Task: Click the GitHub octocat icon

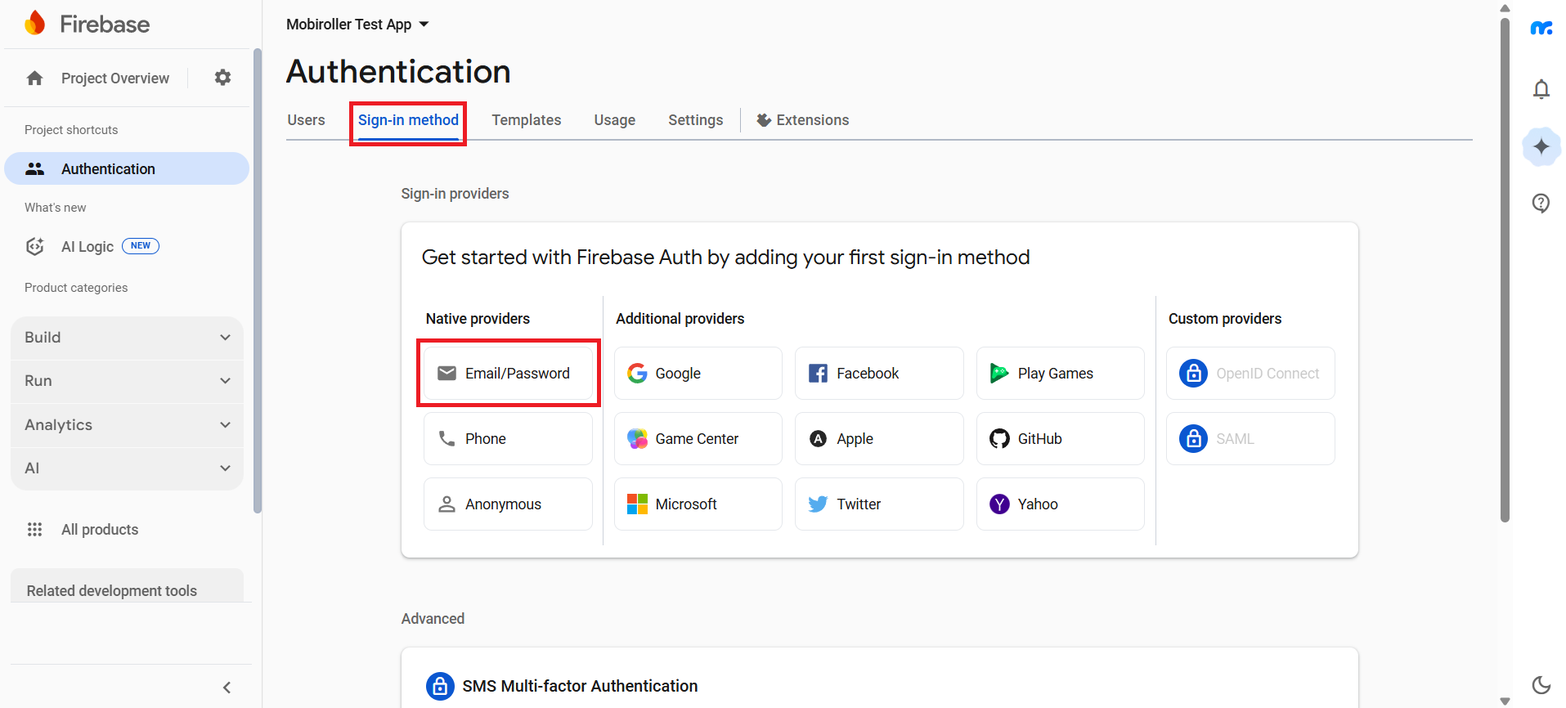Action: tap(999, 439)
